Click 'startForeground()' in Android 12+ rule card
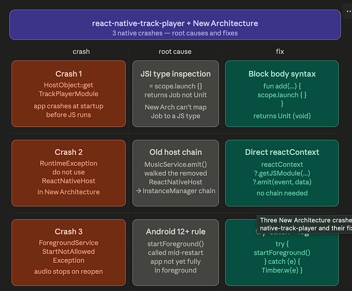The width and height of the screenshot is (352, 291). tap(175, 244)
